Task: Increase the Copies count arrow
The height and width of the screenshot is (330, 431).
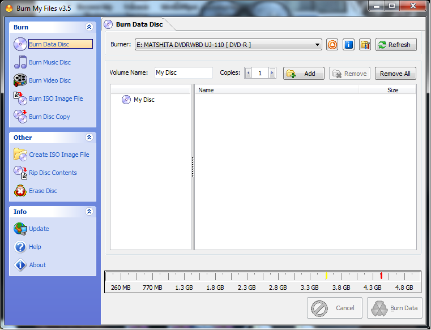Action: 272,73
